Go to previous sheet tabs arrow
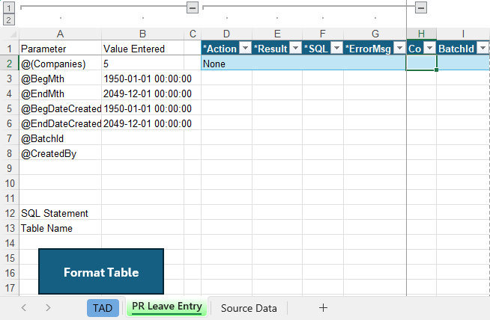The height and width of the screenshot is (320, 490). pyautogui.click(x=24, y=308)
